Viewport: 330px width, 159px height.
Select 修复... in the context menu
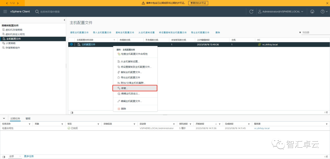point(135,88)
